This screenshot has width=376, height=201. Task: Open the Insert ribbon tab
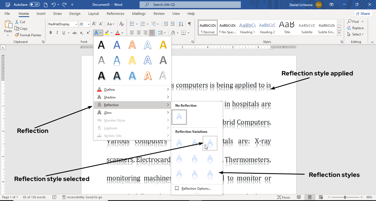tap(41, 14)
